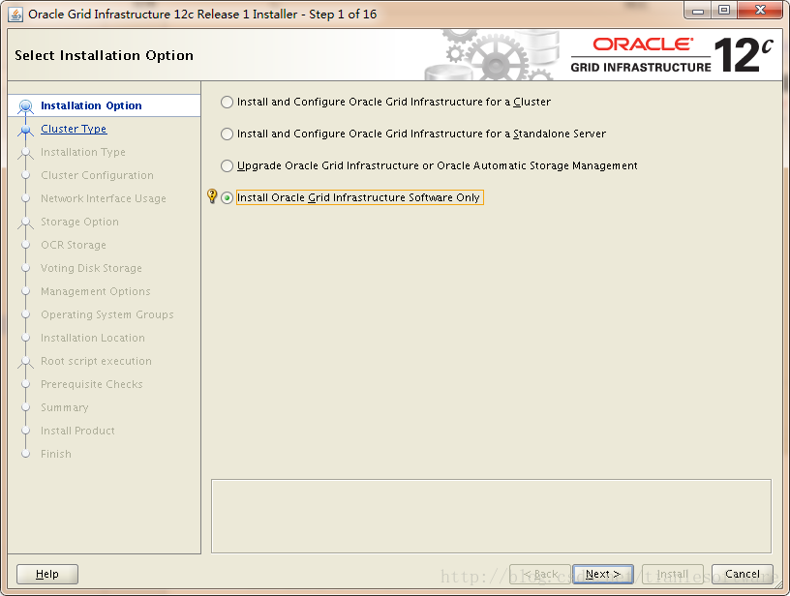Click Installation Type step in sidebar
Viewport: 790px width, 596px height.
(83, 152)
